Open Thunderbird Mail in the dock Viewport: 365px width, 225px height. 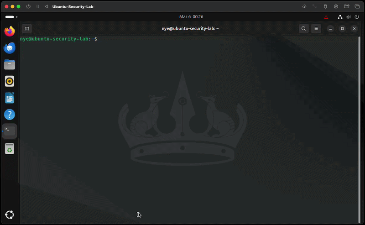[10, 48]
